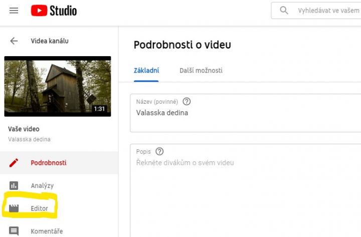Open the Videa kanálu link
The width and height of the screenshot is (361, 237).
pos(50,41)
